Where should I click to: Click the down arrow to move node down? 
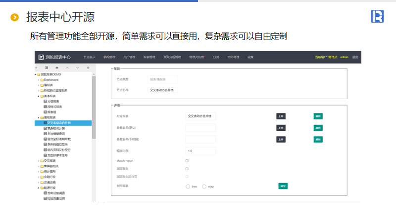coord(78,68)
